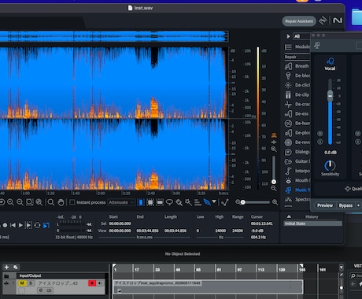Viewport: 362px width, 299px height.
Task: Select the Time selection tool
Action: [x=141, y=202]
